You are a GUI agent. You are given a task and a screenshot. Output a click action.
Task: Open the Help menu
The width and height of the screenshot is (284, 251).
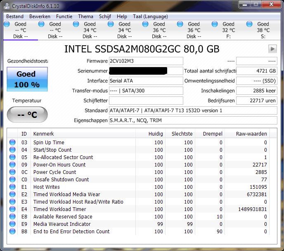pyautogui.click(x=122, y=16)
